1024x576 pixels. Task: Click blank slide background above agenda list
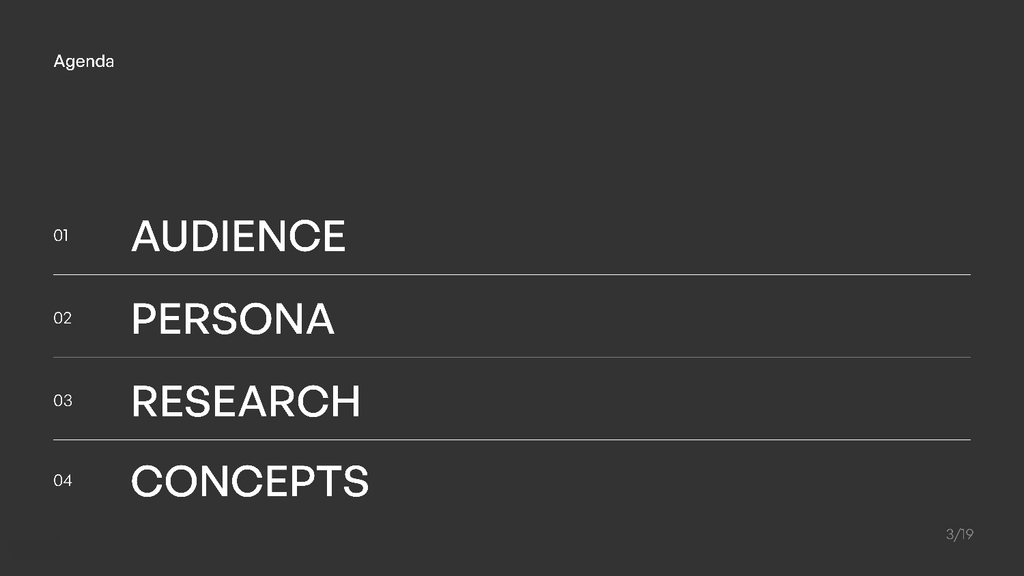512,136
